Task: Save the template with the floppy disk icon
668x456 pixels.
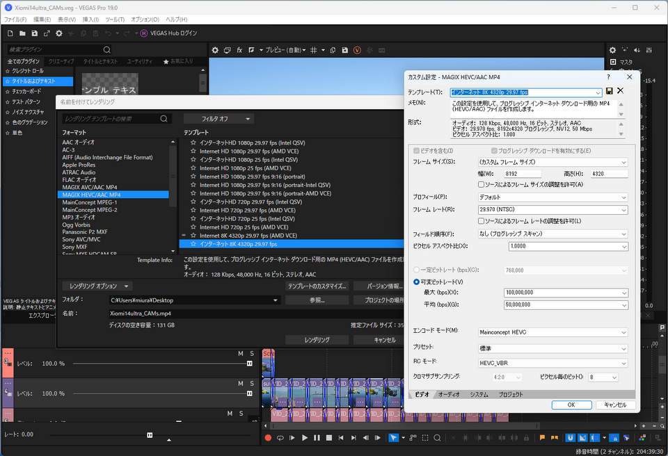Action: click(x=610, y=91)
